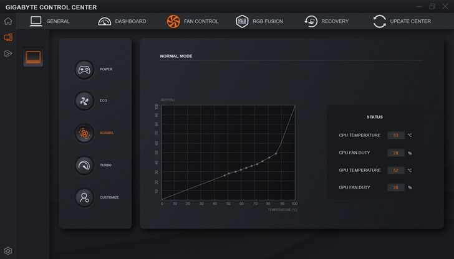Screen dimensions: 454x259
Task: Select the orange monitor sidebar icon
Action: pyautogui.click(x=8, y=37)
